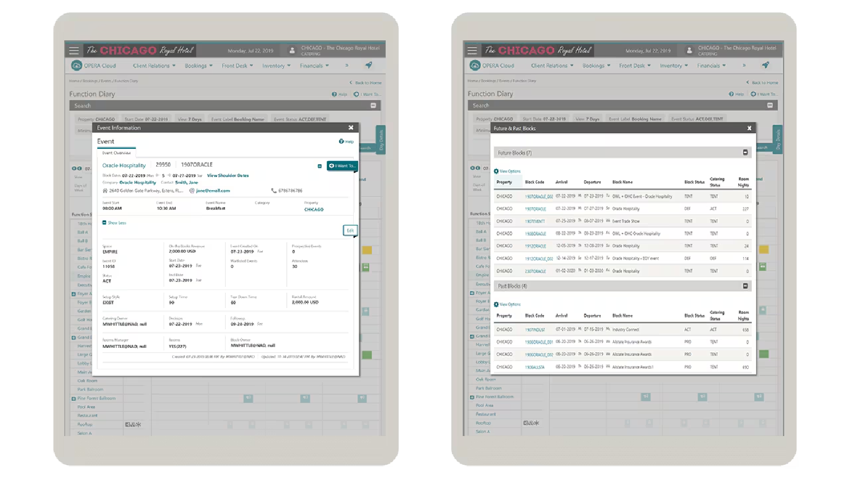Close the Future & Past Blocks dialog
Screen dimensions: 850x478
coord(749,128)
